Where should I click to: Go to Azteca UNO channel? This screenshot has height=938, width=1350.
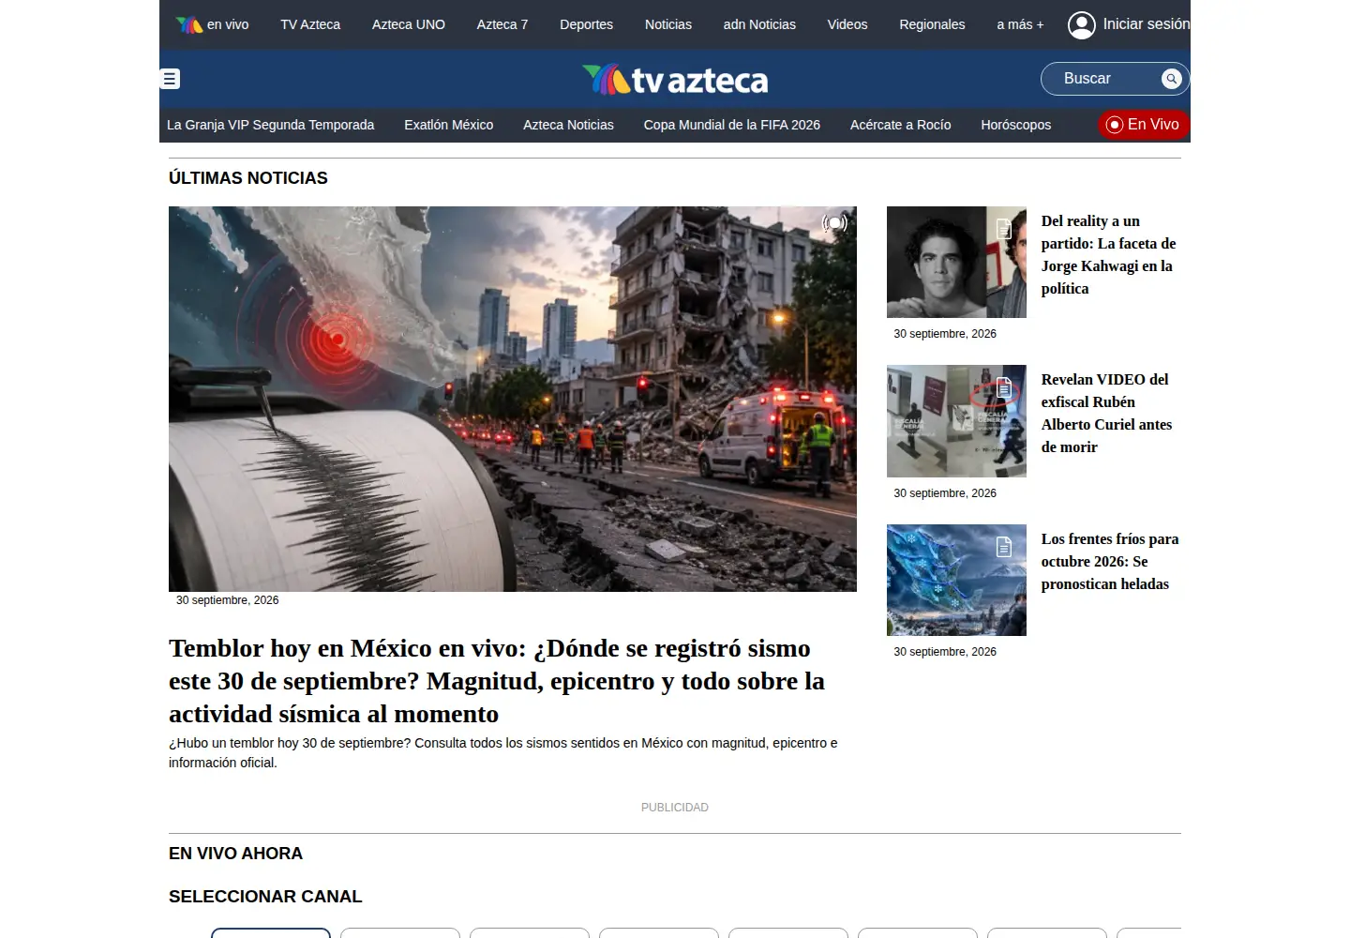coord(409,24)
